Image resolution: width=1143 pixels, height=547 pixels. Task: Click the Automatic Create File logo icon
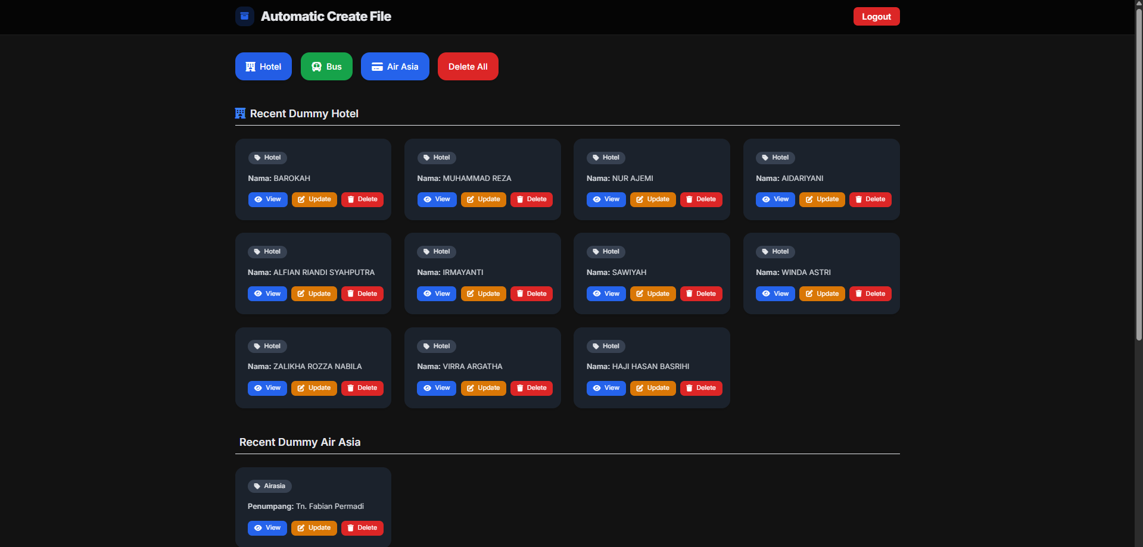[x=244, y=16]
